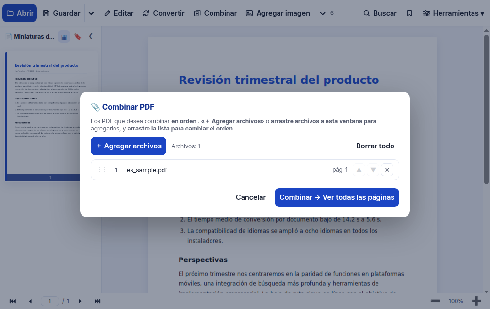Open the Buscar search tool
Viewport: 490px width, 309px height.
click(x=380, y=13)
